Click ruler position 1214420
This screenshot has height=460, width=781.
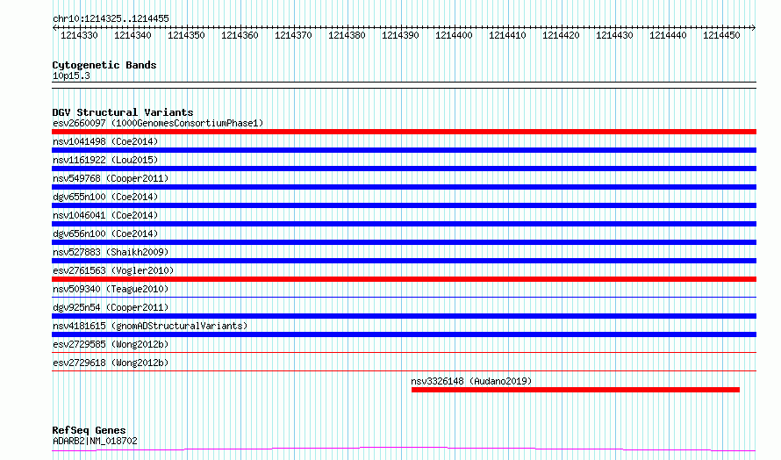[561, 35]
